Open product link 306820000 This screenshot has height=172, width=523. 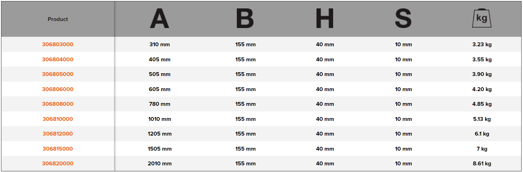(x=58, y=164)
